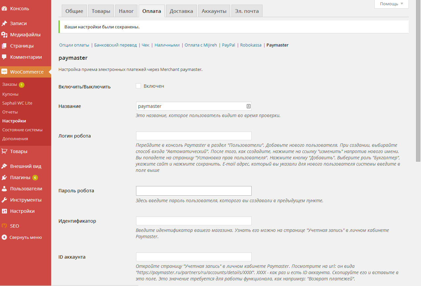Viewport: 421px width, 286px height.
Task: Select the Оплата tab
Action: [152, 11]
